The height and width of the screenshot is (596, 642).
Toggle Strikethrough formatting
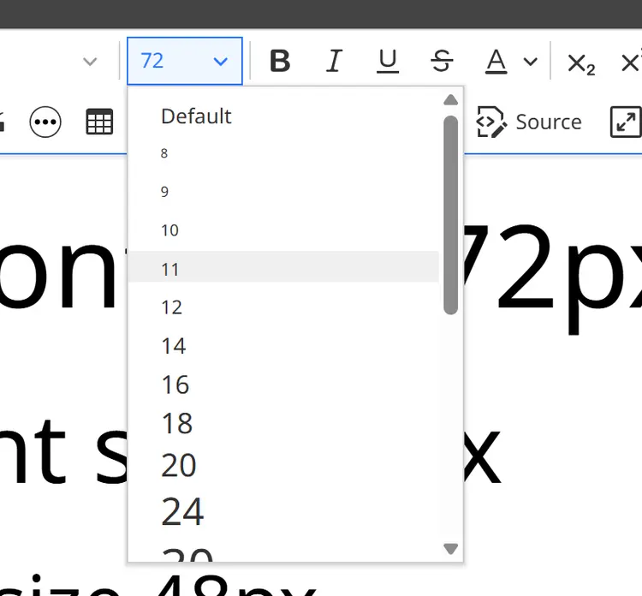442,61
